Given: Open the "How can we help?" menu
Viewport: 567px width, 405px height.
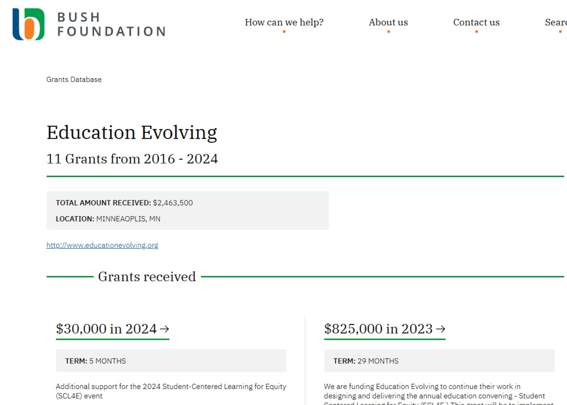Looking at the screenshot, I should (284, 22).
